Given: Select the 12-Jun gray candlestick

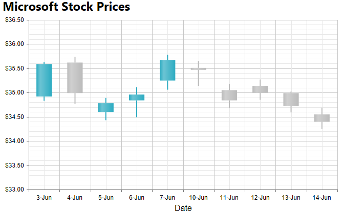Looking at the screenshot, I should tap(260, 89).
